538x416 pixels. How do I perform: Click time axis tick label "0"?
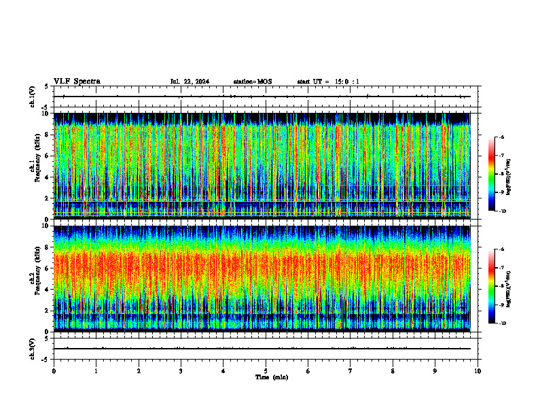(x=54, y=371)
